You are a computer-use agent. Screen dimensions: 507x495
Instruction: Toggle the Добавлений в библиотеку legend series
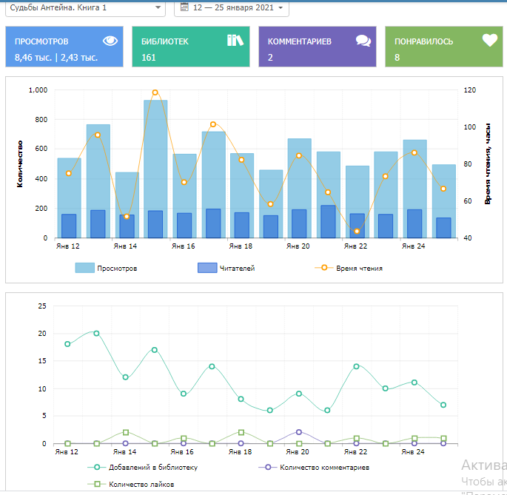click(152, 467)
